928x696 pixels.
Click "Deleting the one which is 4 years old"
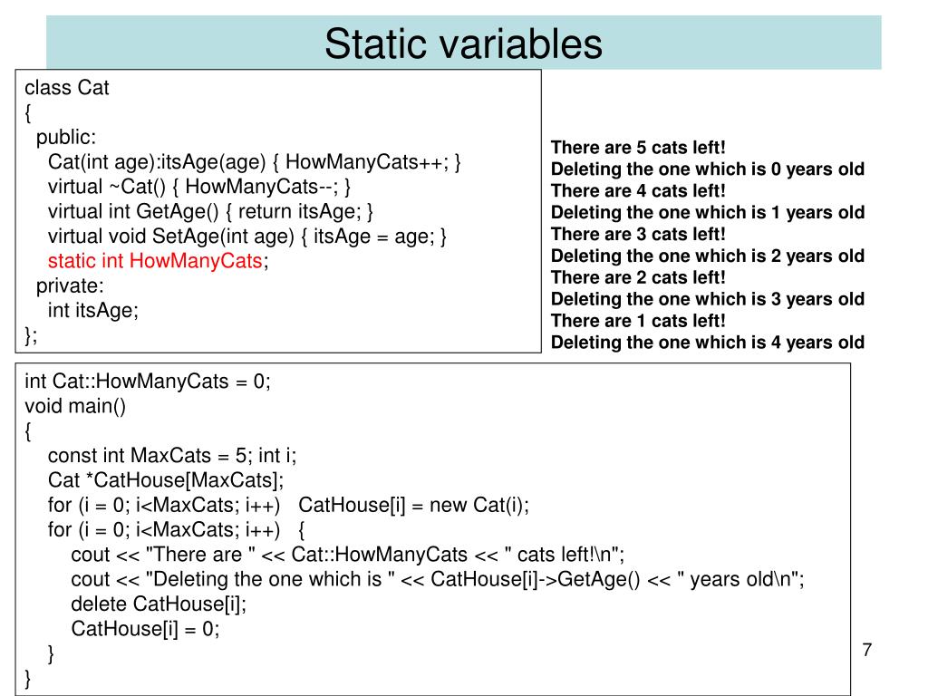(708, 343)
